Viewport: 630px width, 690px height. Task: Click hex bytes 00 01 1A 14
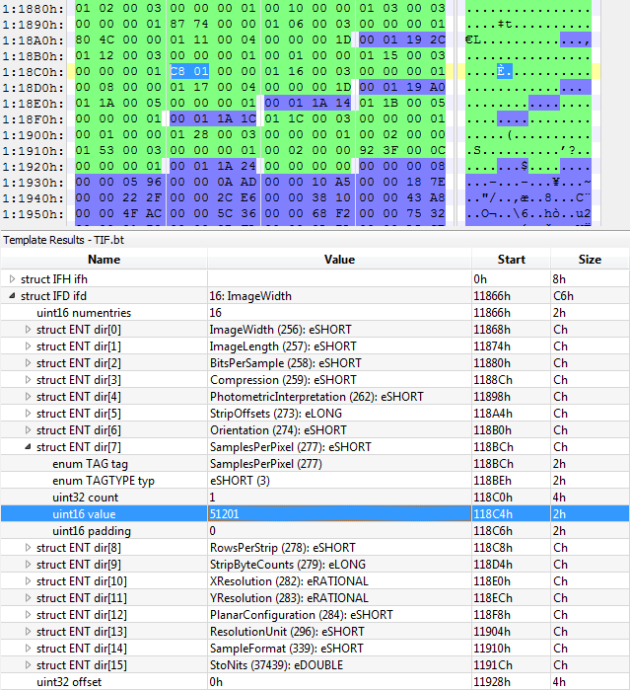pos(308,103)
